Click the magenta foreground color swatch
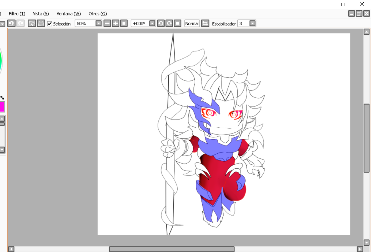The height and width of the screenshot is (252, 371). pos(2,107)
